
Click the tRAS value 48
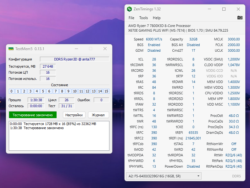[x=154, y=82]
